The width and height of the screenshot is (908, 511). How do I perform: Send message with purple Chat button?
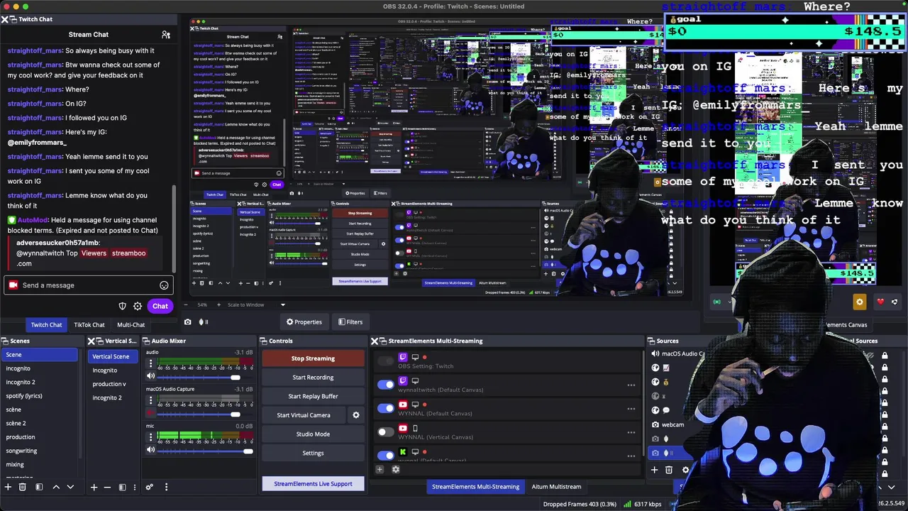click(x=160, y=306)
